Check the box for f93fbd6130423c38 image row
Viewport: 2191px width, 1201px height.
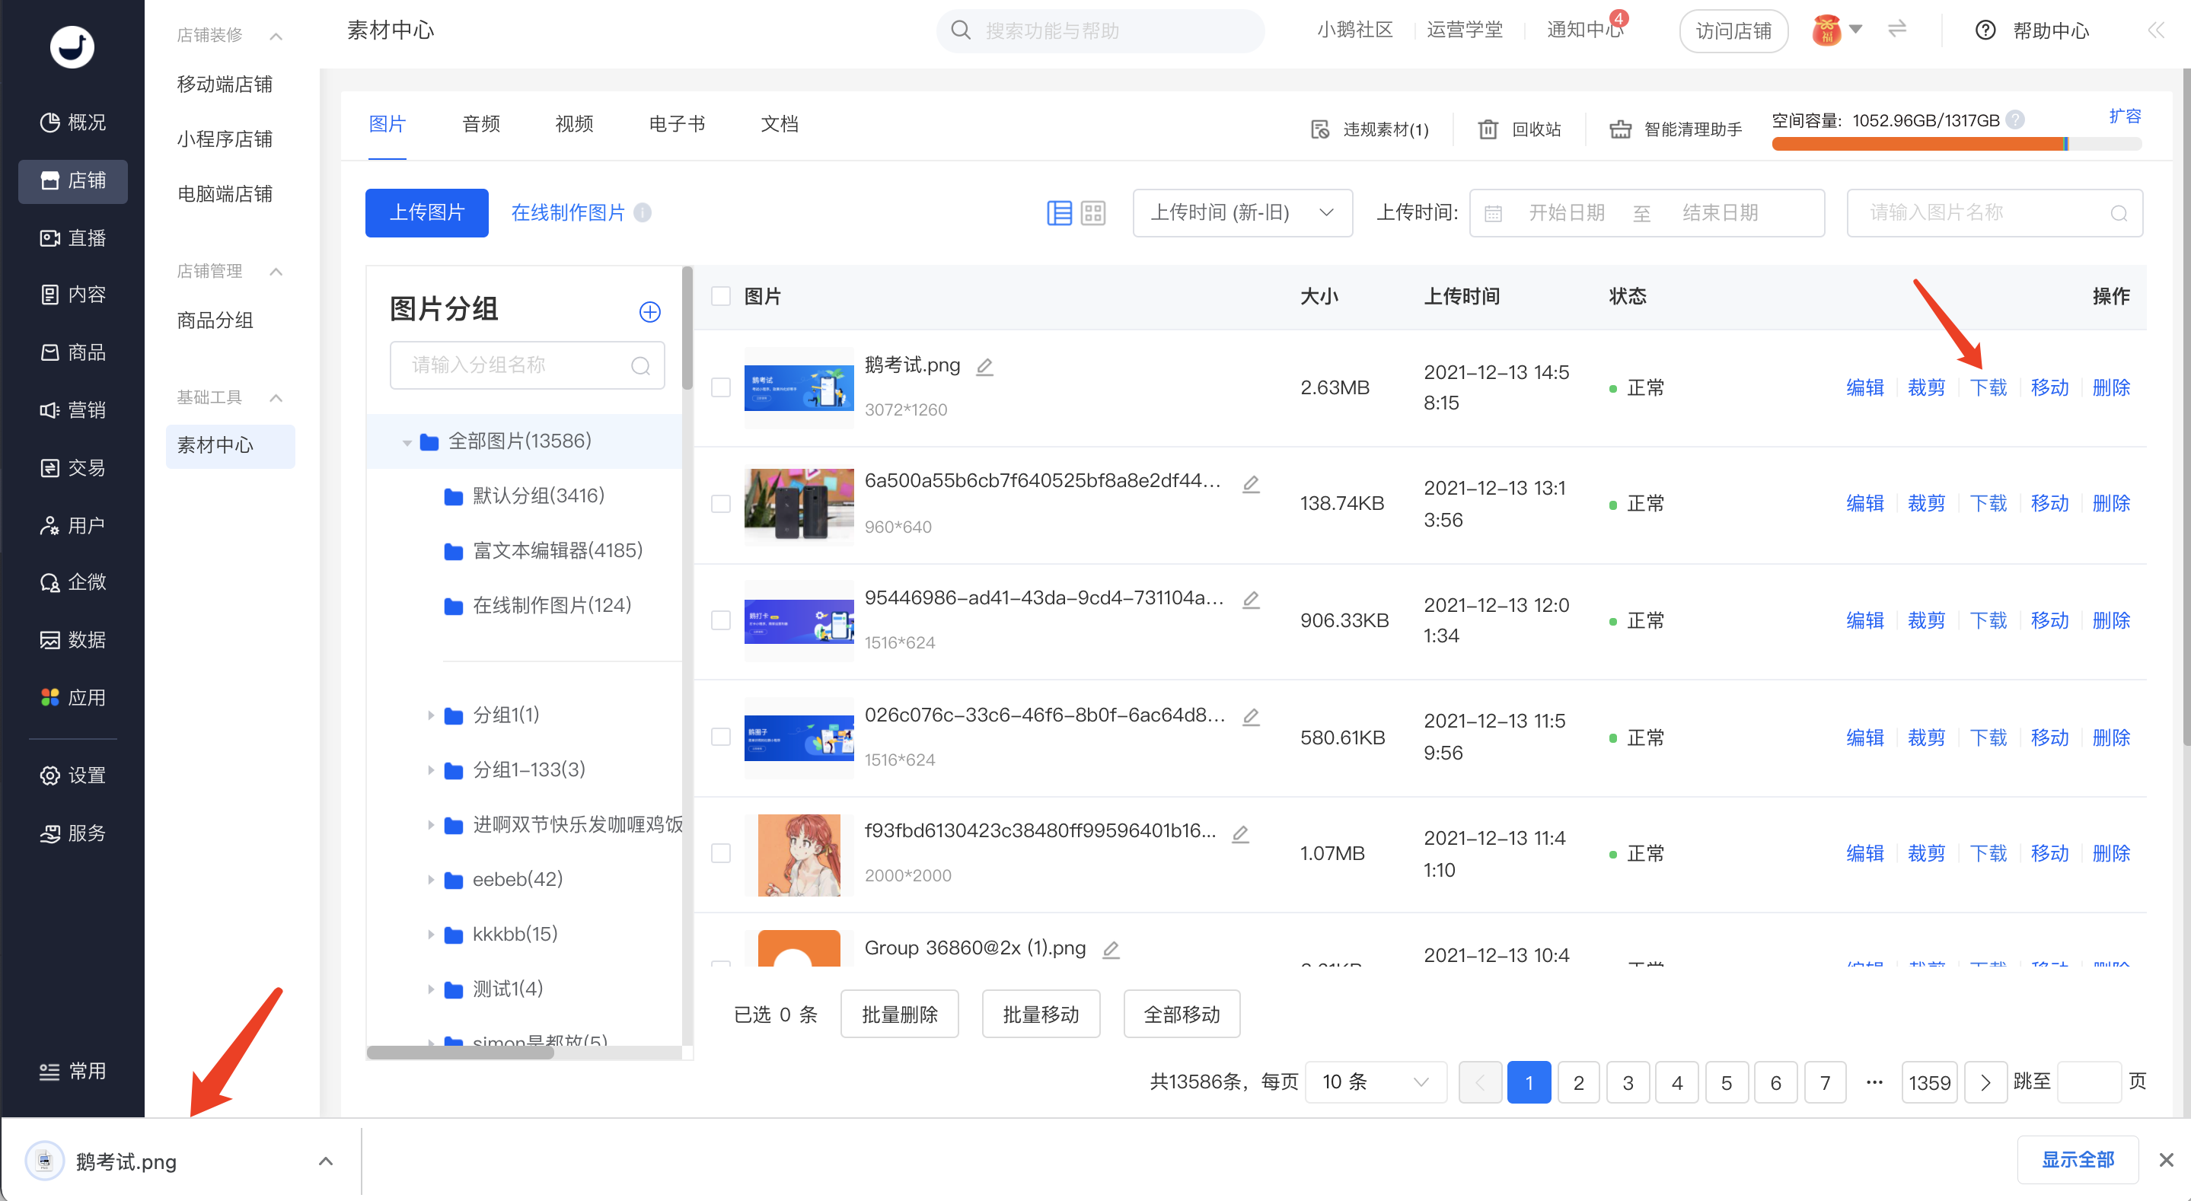(x=720, y=853)
